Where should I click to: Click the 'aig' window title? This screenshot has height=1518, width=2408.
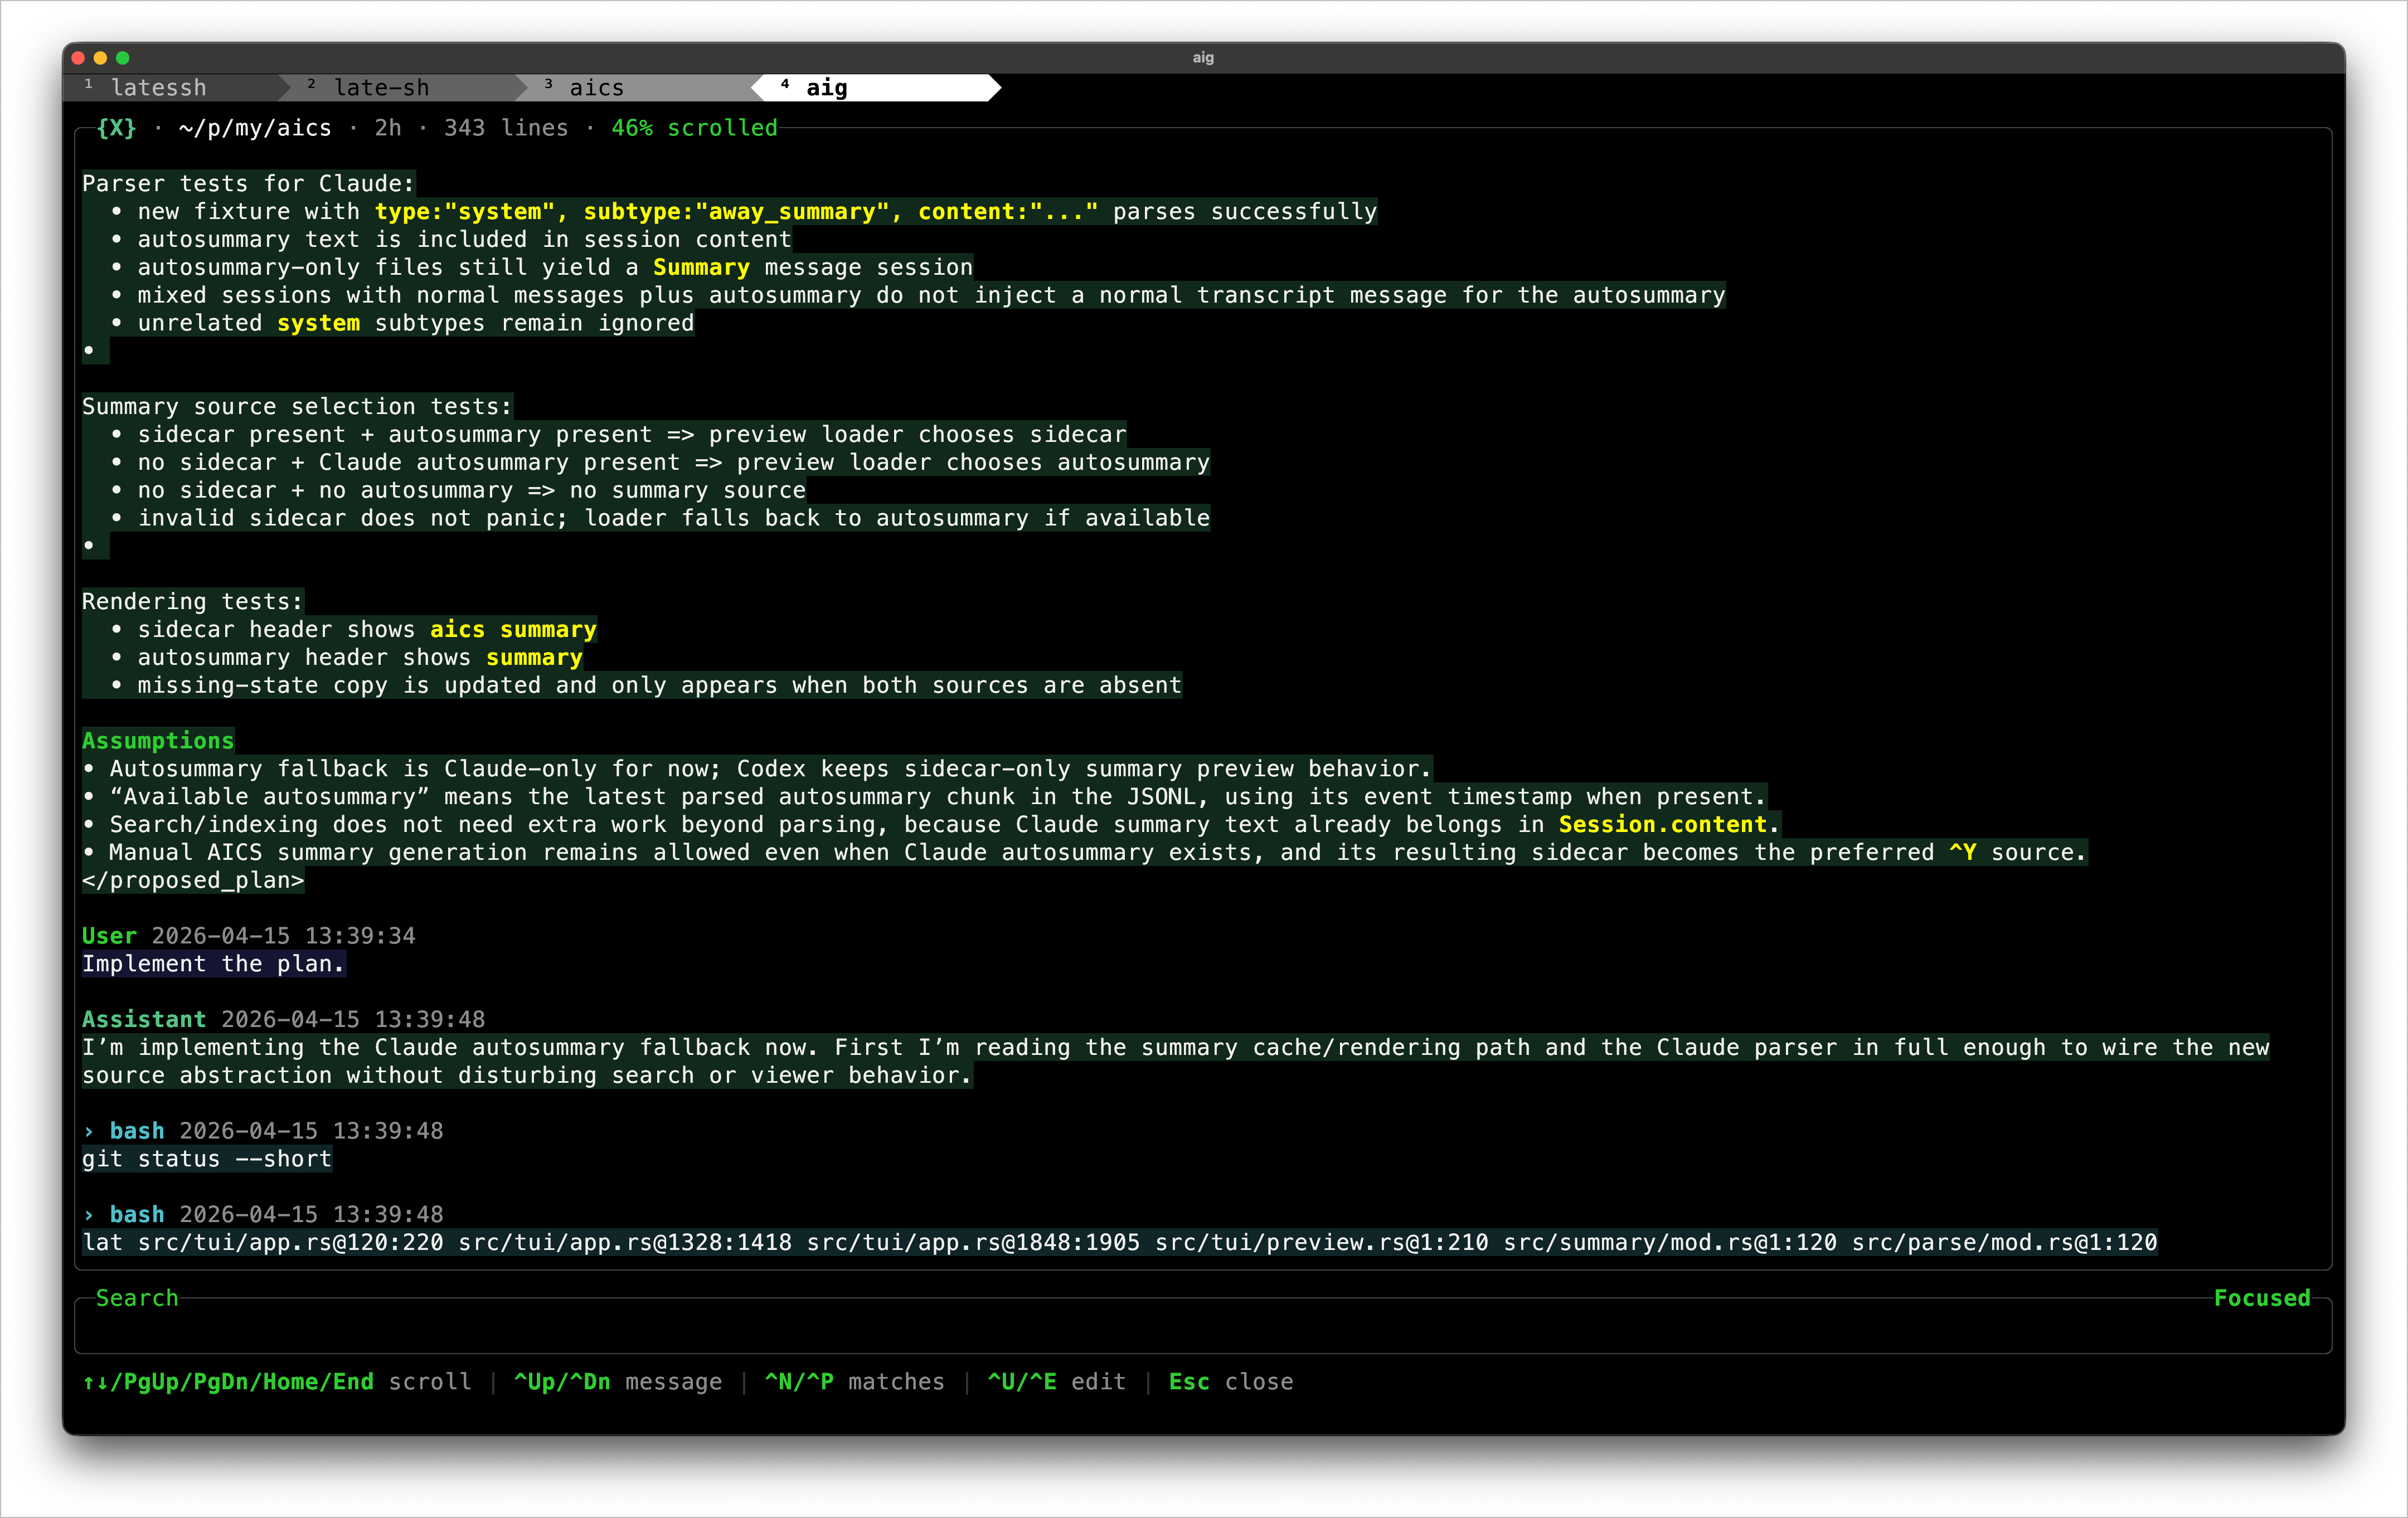click(1203, 58)
